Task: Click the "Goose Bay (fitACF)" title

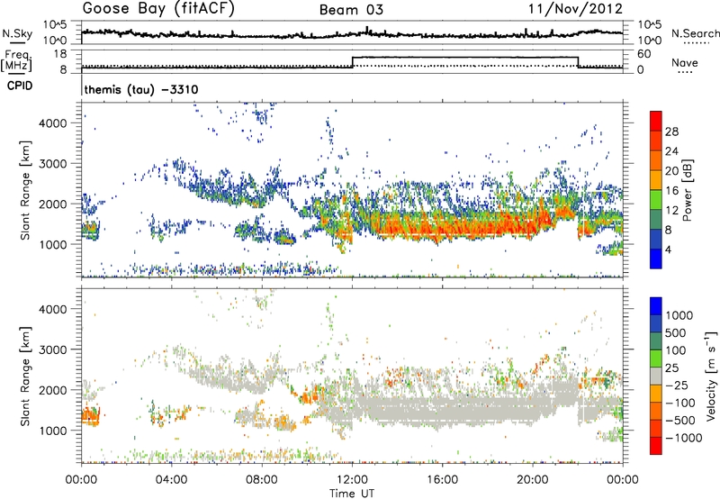Action: pos(158,9)
